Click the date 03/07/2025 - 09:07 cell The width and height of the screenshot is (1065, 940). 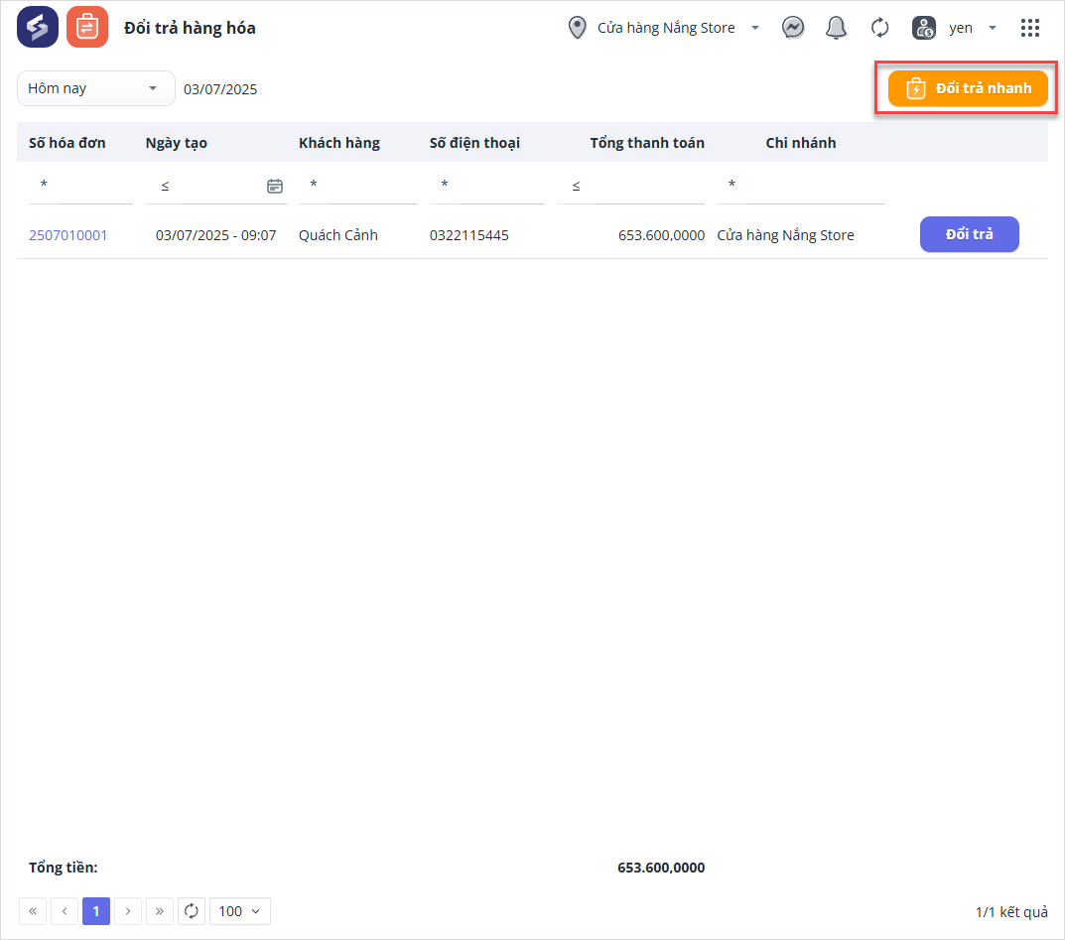(216, 235)
